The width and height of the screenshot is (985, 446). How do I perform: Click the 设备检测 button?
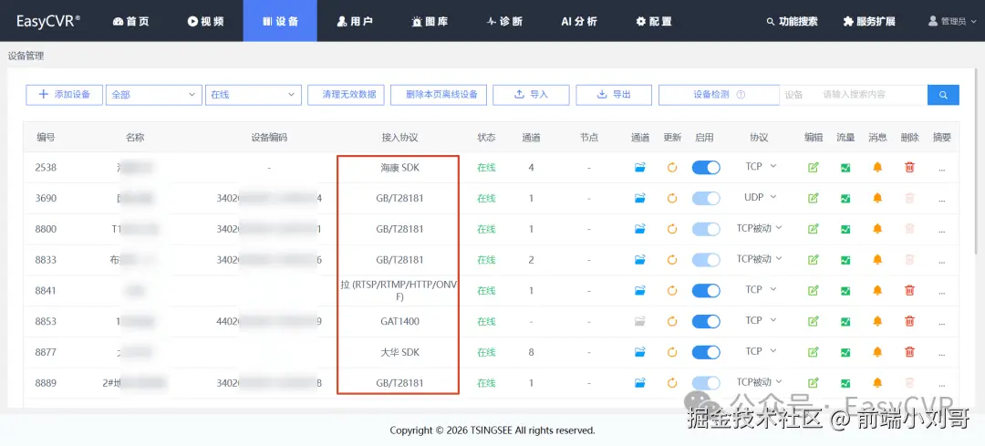(x=719, y=95)
